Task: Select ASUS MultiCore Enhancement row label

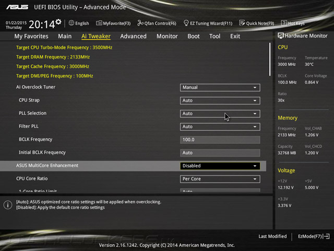Action: click(47, 165)
